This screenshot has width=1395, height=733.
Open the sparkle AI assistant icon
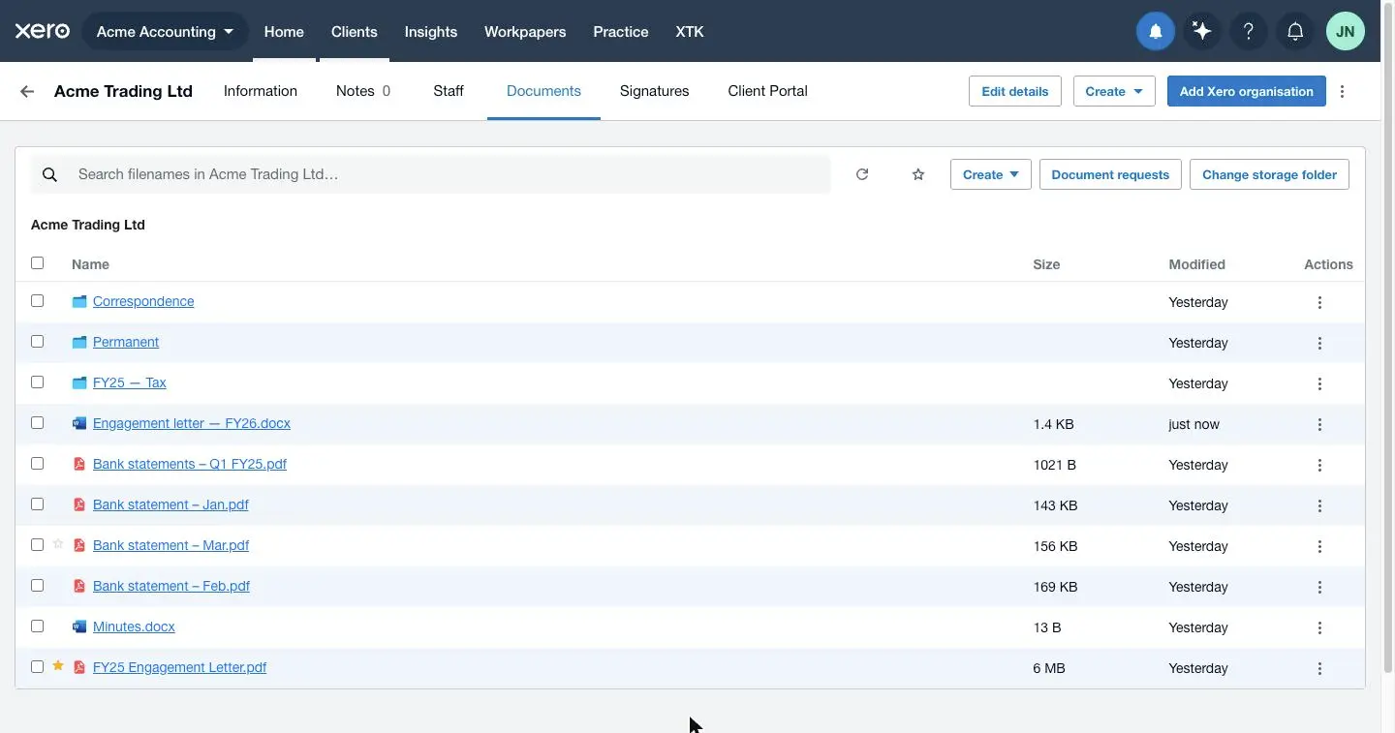point(1202,31)
